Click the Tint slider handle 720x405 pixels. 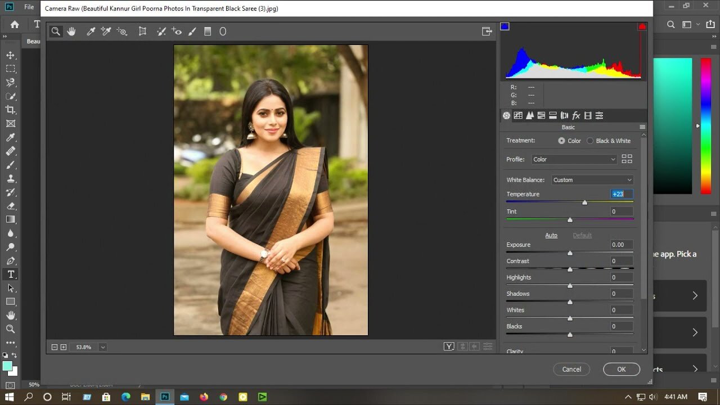pos(570,219)
